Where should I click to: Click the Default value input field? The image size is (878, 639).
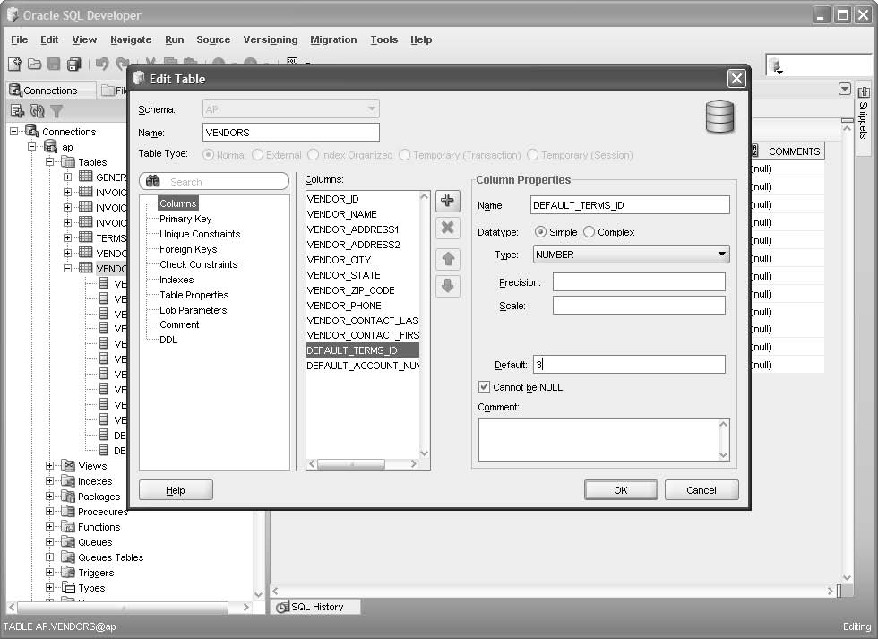(x=629, y=365)
